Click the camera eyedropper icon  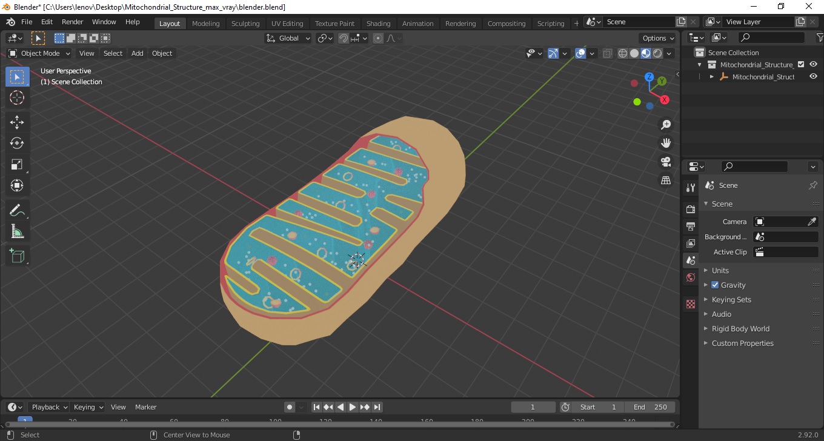pos(812,222)
